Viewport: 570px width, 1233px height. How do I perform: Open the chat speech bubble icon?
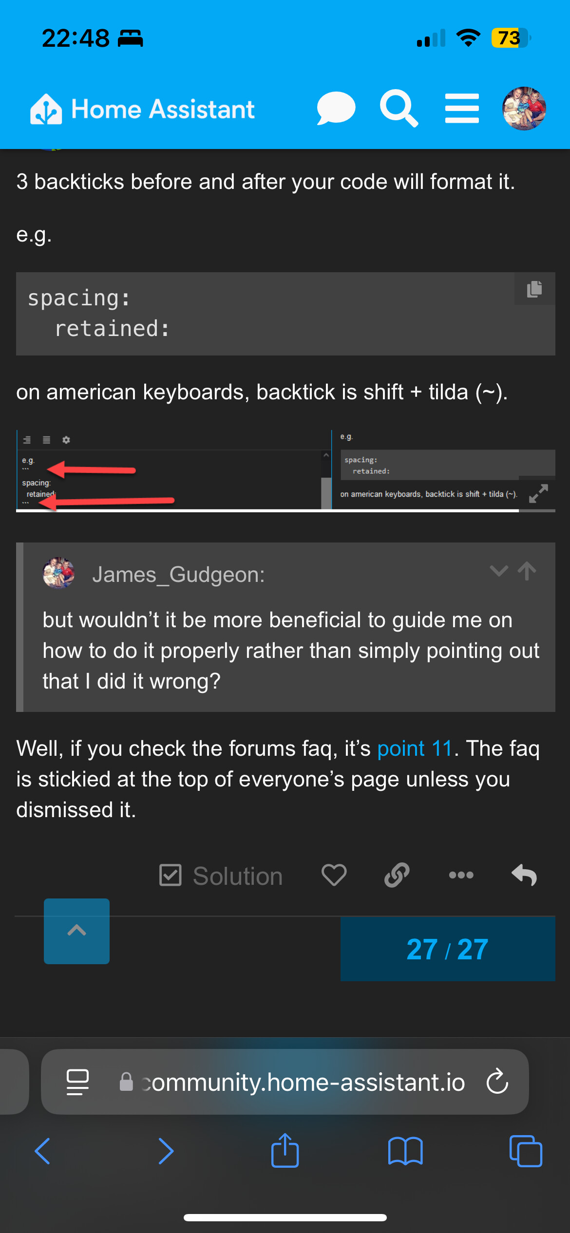(336, 108)
